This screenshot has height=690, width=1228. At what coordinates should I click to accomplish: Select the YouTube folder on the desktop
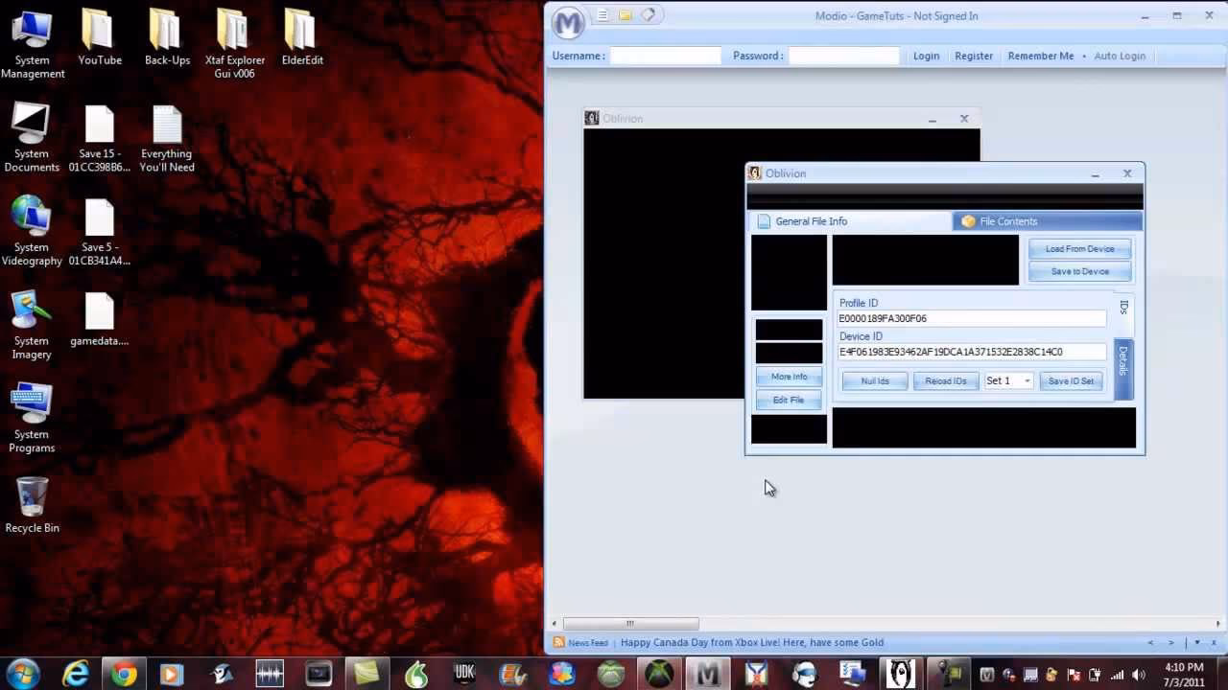click(x=100, y=38)
